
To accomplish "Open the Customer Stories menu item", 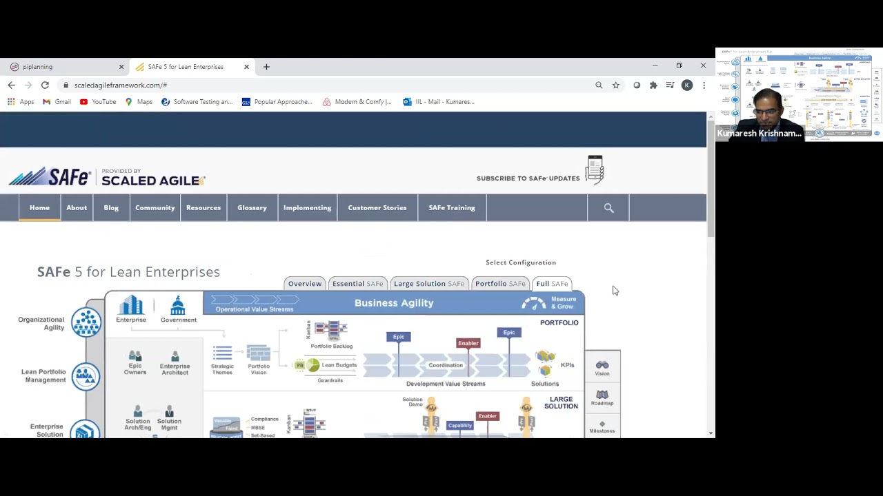I will pos(377,207).
